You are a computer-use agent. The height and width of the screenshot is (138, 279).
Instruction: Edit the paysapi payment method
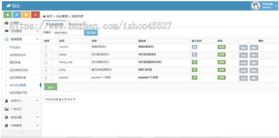pyautogui.click(x=244, y=78)
